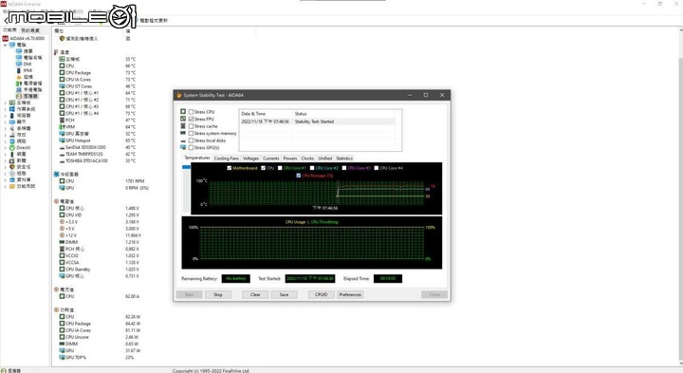This screenshot has height=373, width=683.
Task: Switch to the Voltages tab
Action: pos(250,159)
